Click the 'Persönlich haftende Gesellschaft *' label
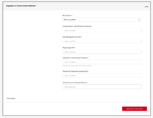The height and width of the screenshot is (118, 153). tap(76, 71)
